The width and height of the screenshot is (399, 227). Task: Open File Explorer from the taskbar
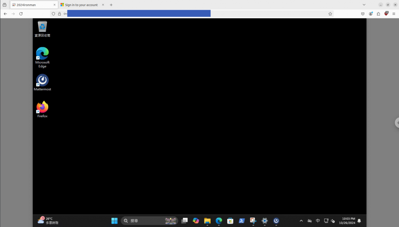coord(207,221)
